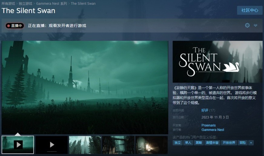The image size is (264, 156).
Task: Open the 社区中心 community hub button
Action: pos(250,10)
